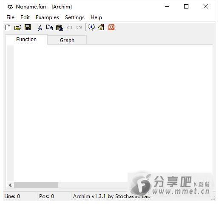Click the Redo arrow icon
Screen dimensions: 219x204
(x=79, y=27)
